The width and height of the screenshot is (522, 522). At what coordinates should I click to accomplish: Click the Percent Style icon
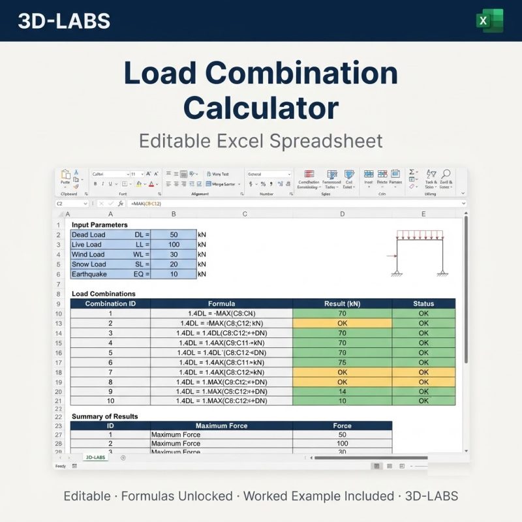[x=263, y=184]
